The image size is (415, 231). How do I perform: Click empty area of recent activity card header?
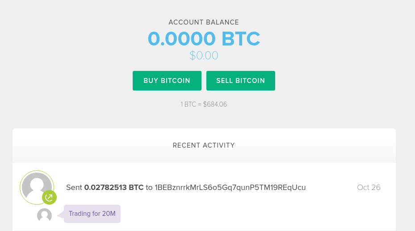(318, 145)
